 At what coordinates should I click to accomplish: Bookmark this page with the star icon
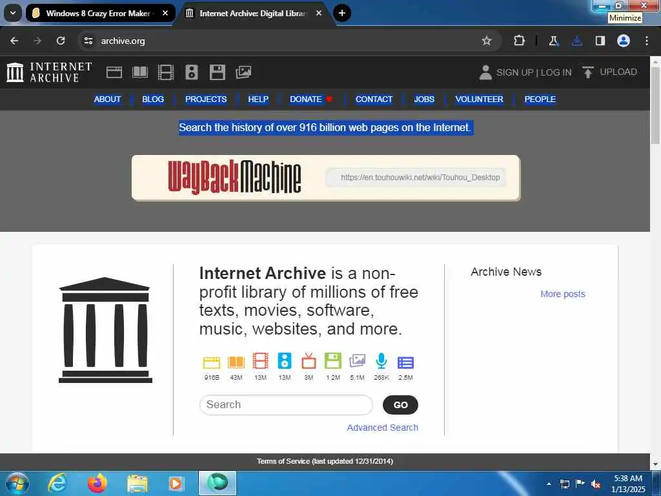(x=487, y=41)
